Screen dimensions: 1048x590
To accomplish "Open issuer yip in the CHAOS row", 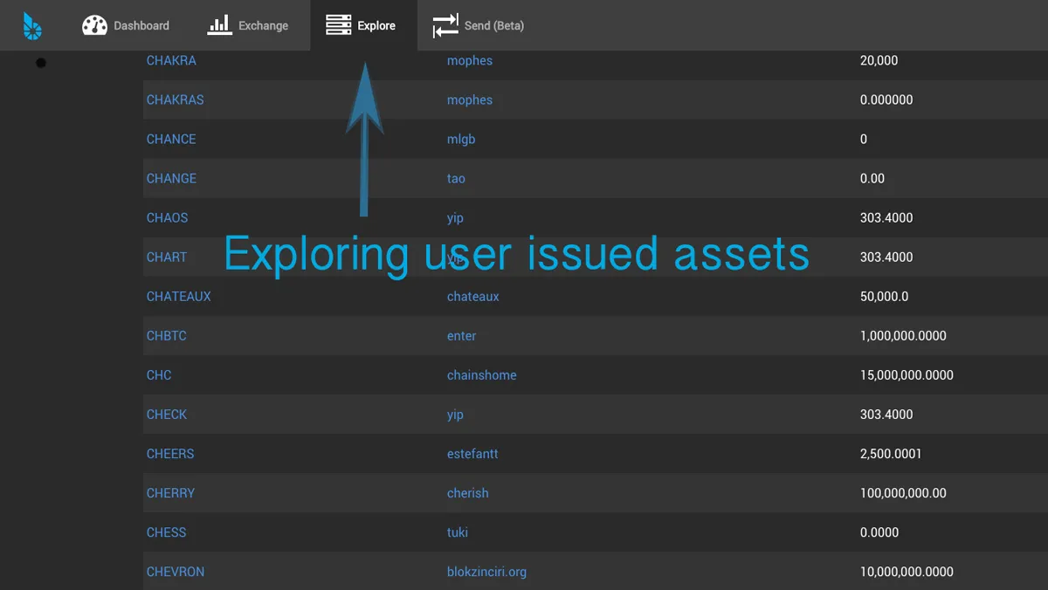I will point(455,217).
